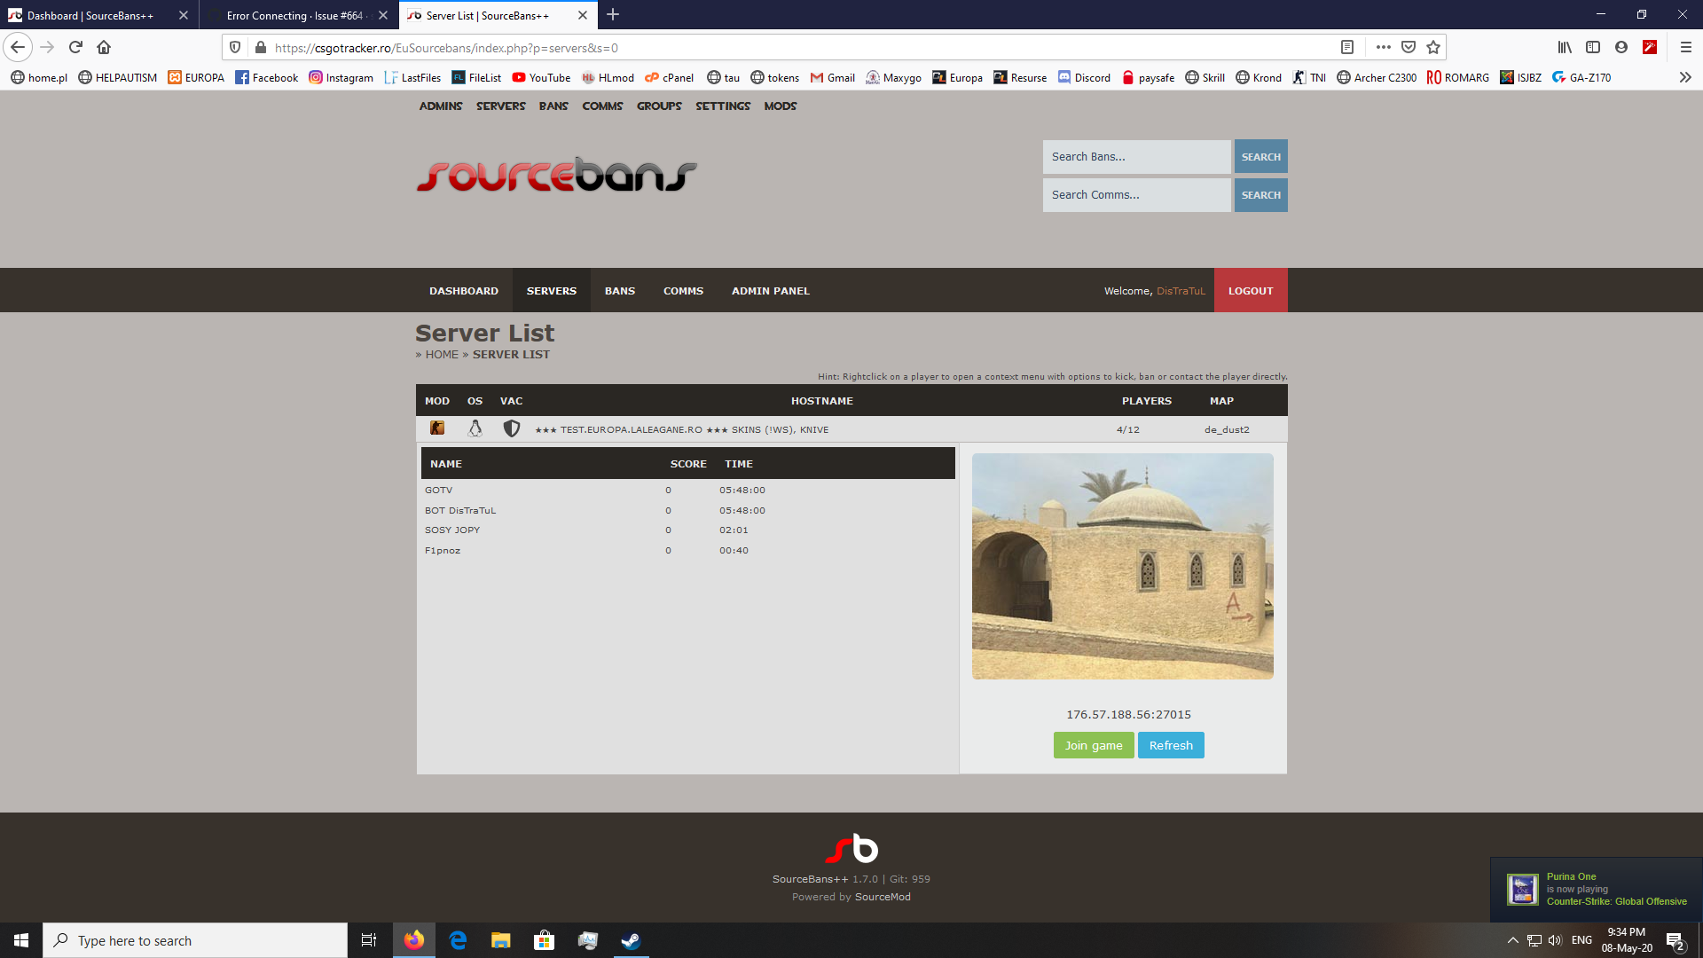Open the Firefox hamburger menu
The width and height of the screenshot is (1703, 958).
click(1685, 48)
